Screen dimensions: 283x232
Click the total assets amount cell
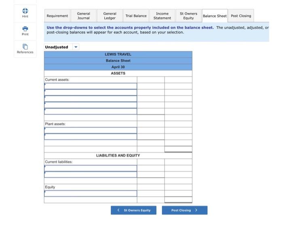178,149
